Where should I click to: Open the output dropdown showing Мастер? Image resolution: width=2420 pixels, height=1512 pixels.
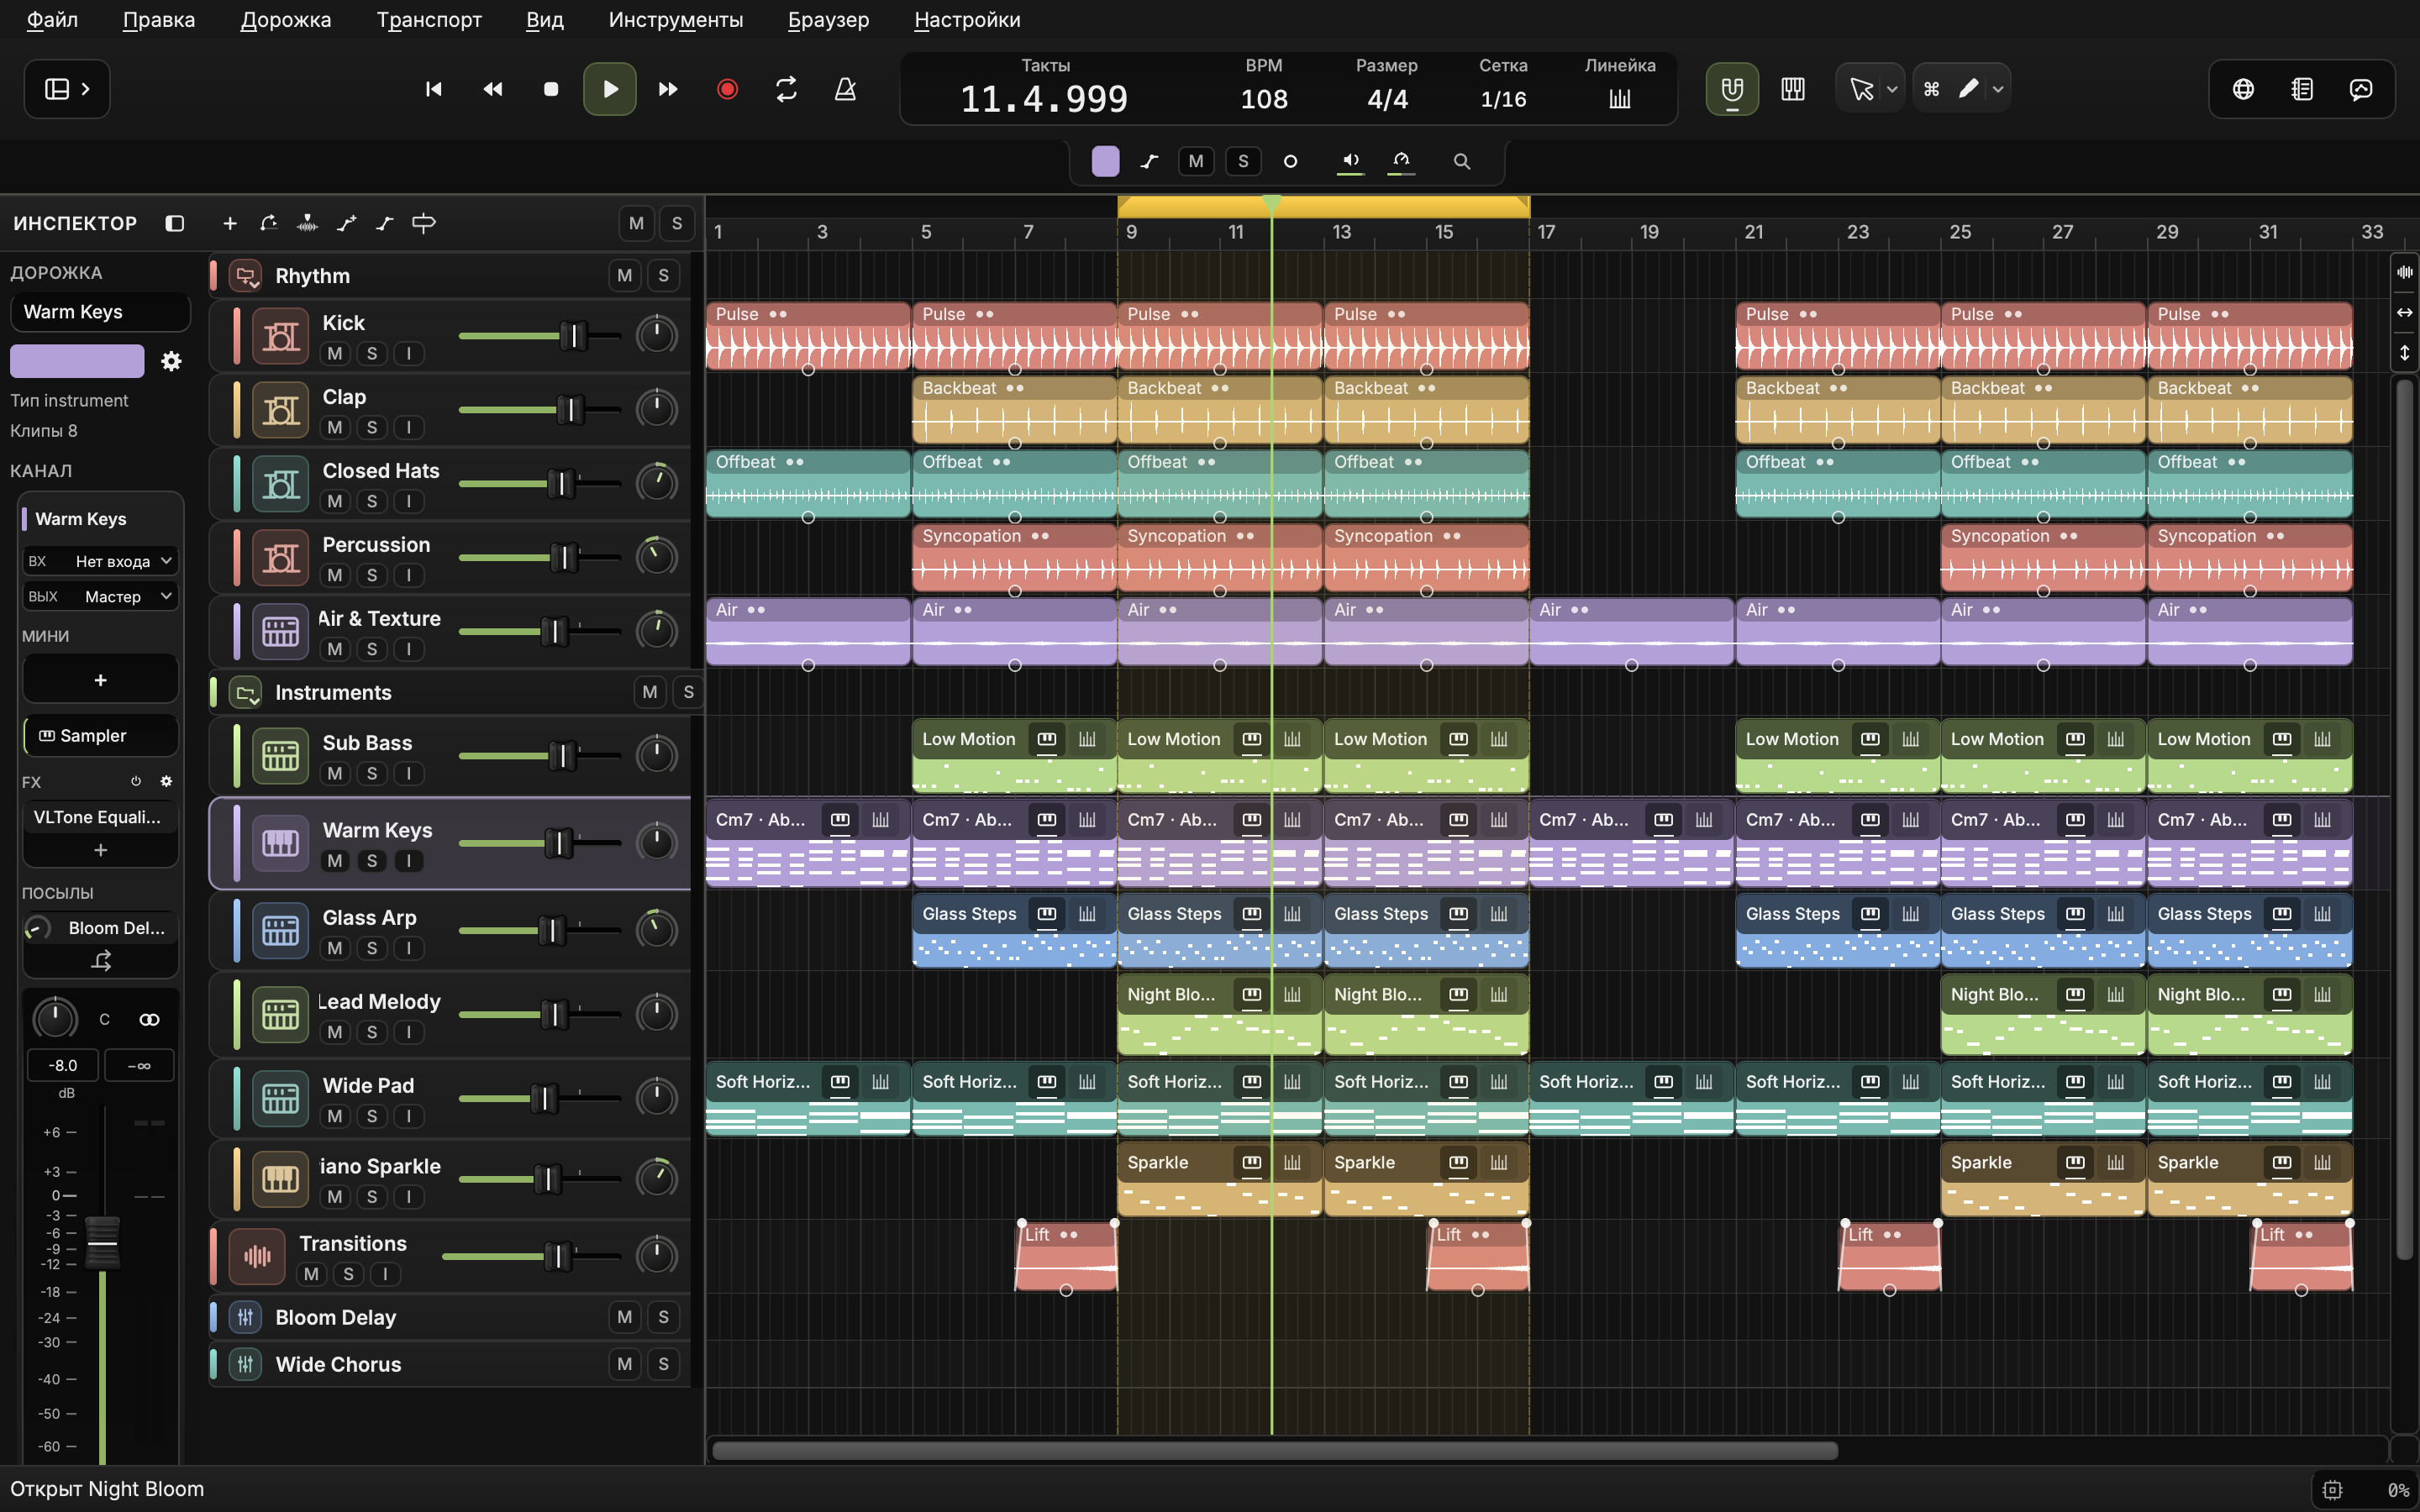[100, 596]
